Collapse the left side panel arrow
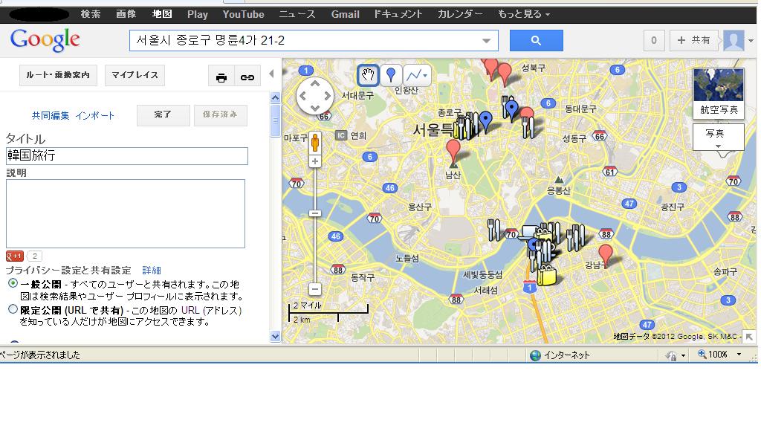Image resolution: width=761 pixels, height=446 pixels. (271, 74)
